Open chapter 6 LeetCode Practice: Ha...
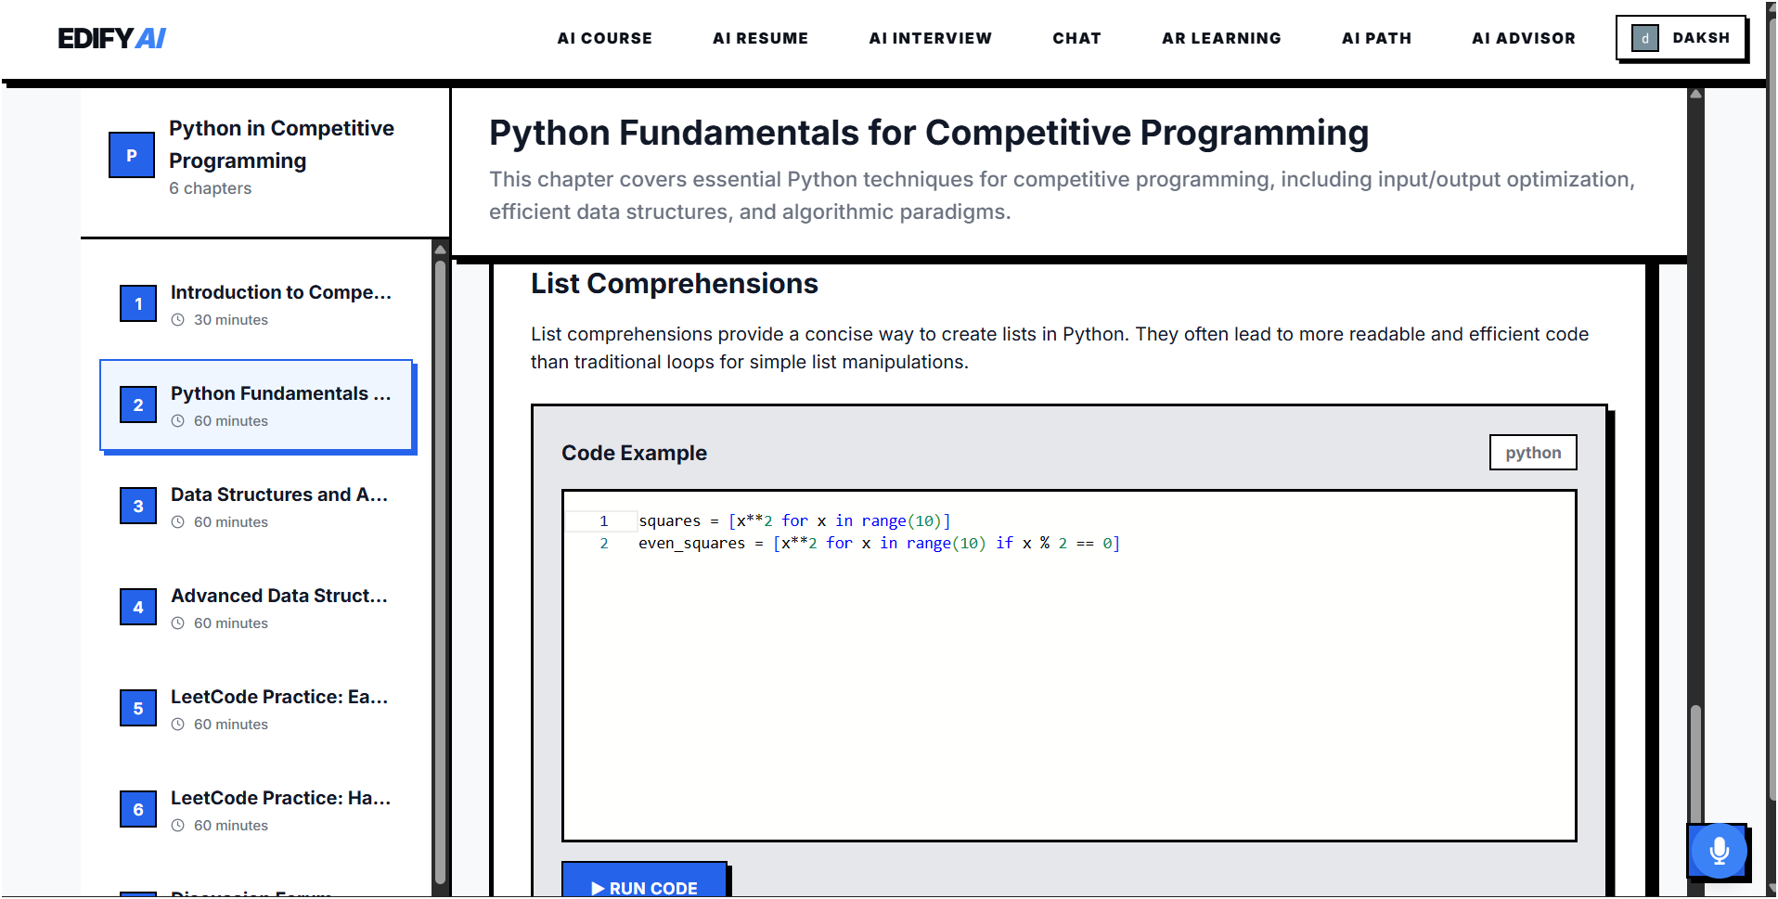Screen dimensions: 1778x899 coord(256,810)
